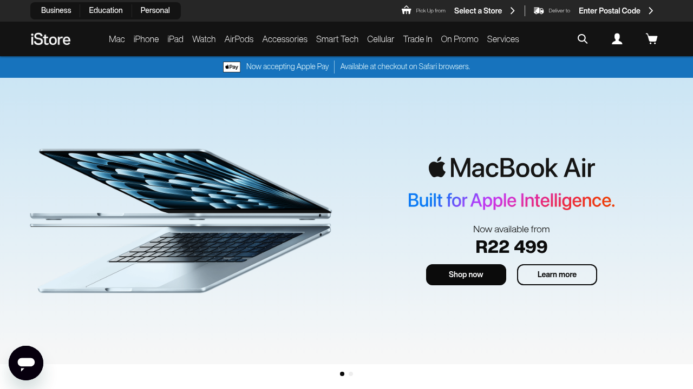The image size is (693, 389).
Task: Switch to the second carousel slide dot
Action: pyautogui.click(x=351, y=374)
